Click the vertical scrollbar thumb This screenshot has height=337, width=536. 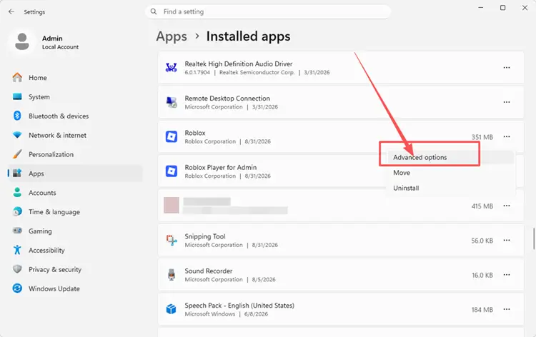tap(534, 238)
